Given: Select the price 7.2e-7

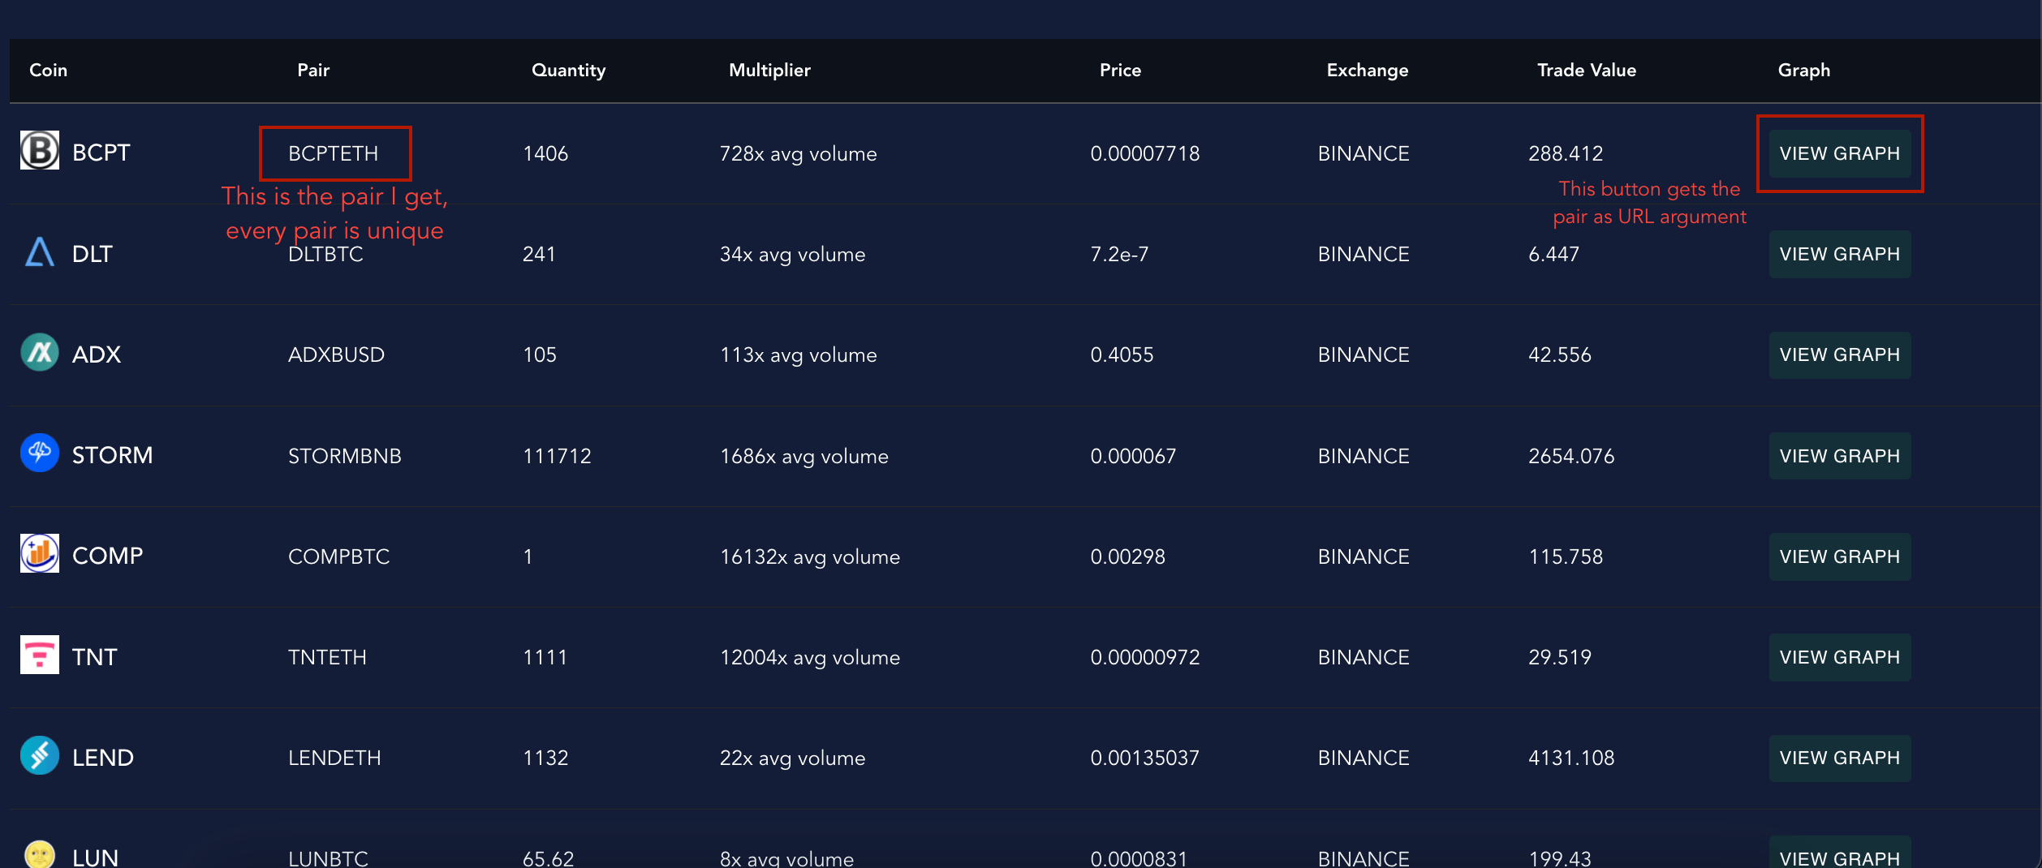Looking at the screenshot, I should pos(1120,254).
